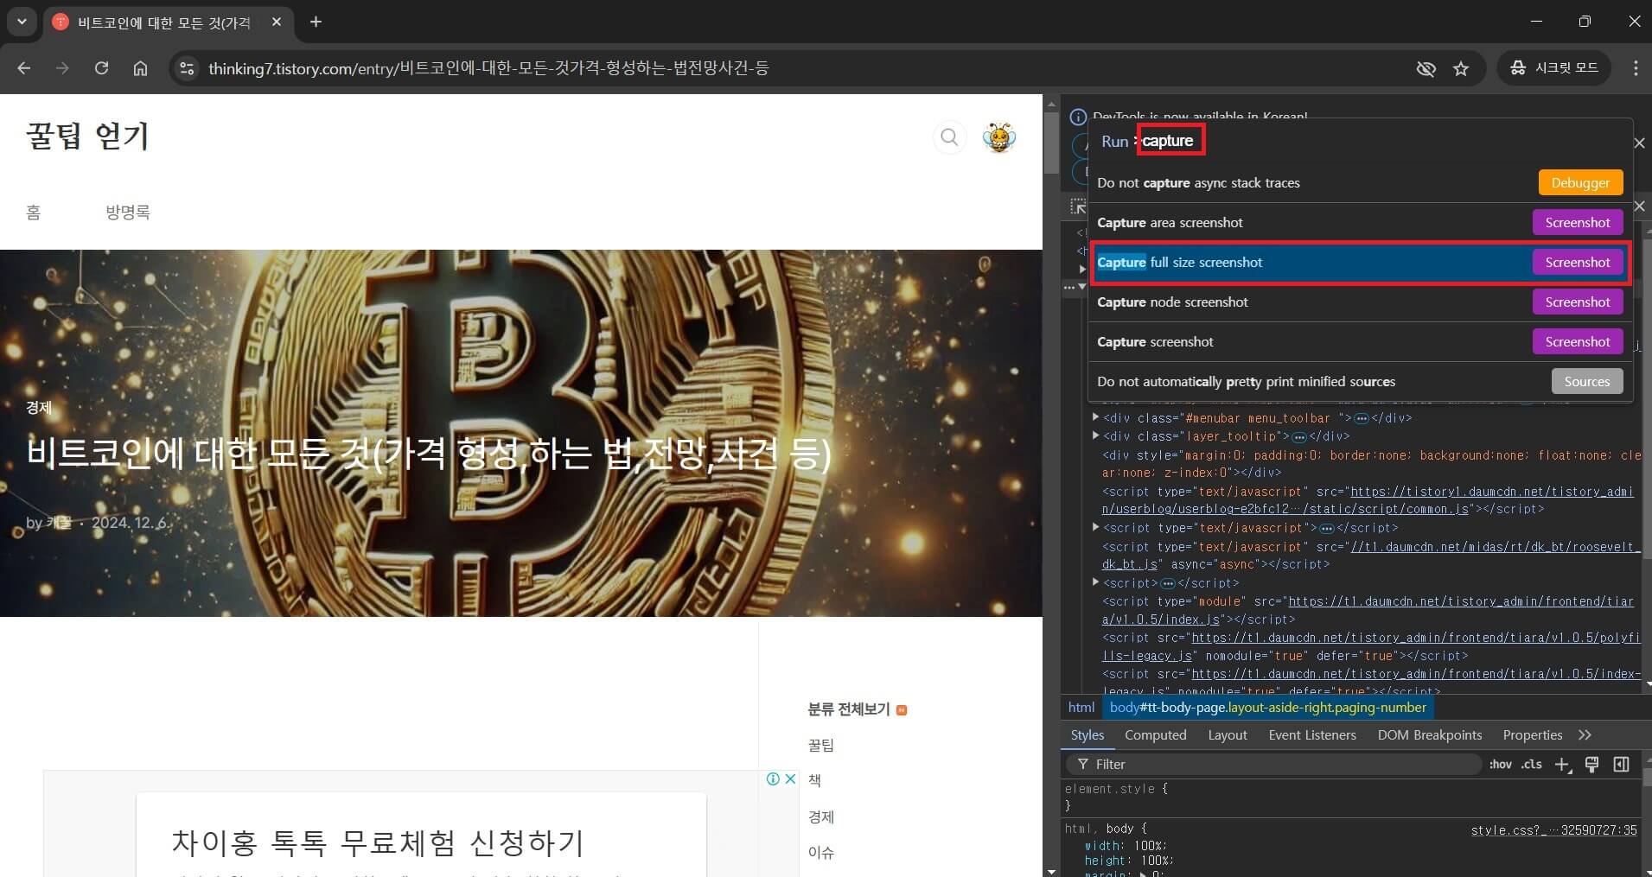The height and width of the screenshot is (877, 1652).
Task: Select the 꿀팁 category in sidebar
Action: point(821,745)
